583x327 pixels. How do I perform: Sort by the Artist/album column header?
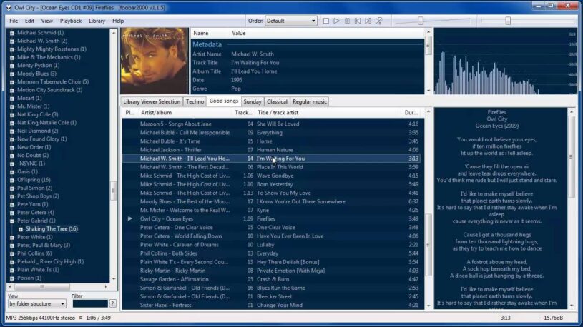tap(185, 113)
